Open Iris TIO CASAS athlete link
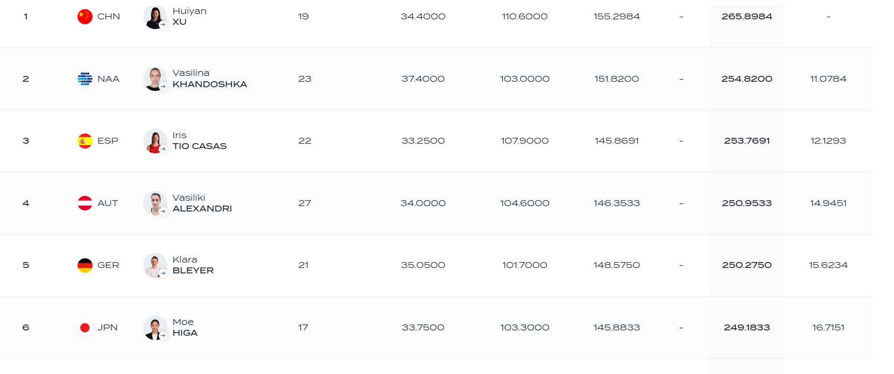 200,140
